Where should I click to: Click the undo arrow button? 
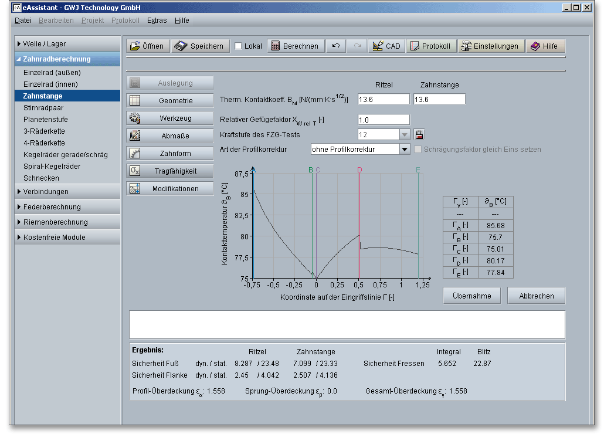coord(336,46)
